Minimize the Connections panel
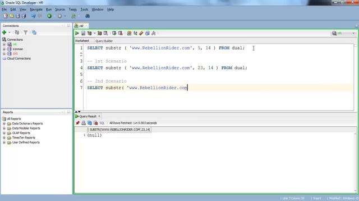Viewport: 359px width, 201px height. [x=68, y=26]
